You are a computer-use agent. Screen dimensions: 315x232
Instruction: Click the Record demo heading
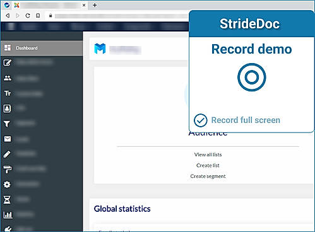pyautogui.click(x=252, y=49)
